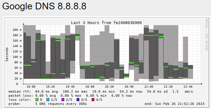Click the 180.2 ms max value
This screenshot has height=109, width=211.
(75, 92)
